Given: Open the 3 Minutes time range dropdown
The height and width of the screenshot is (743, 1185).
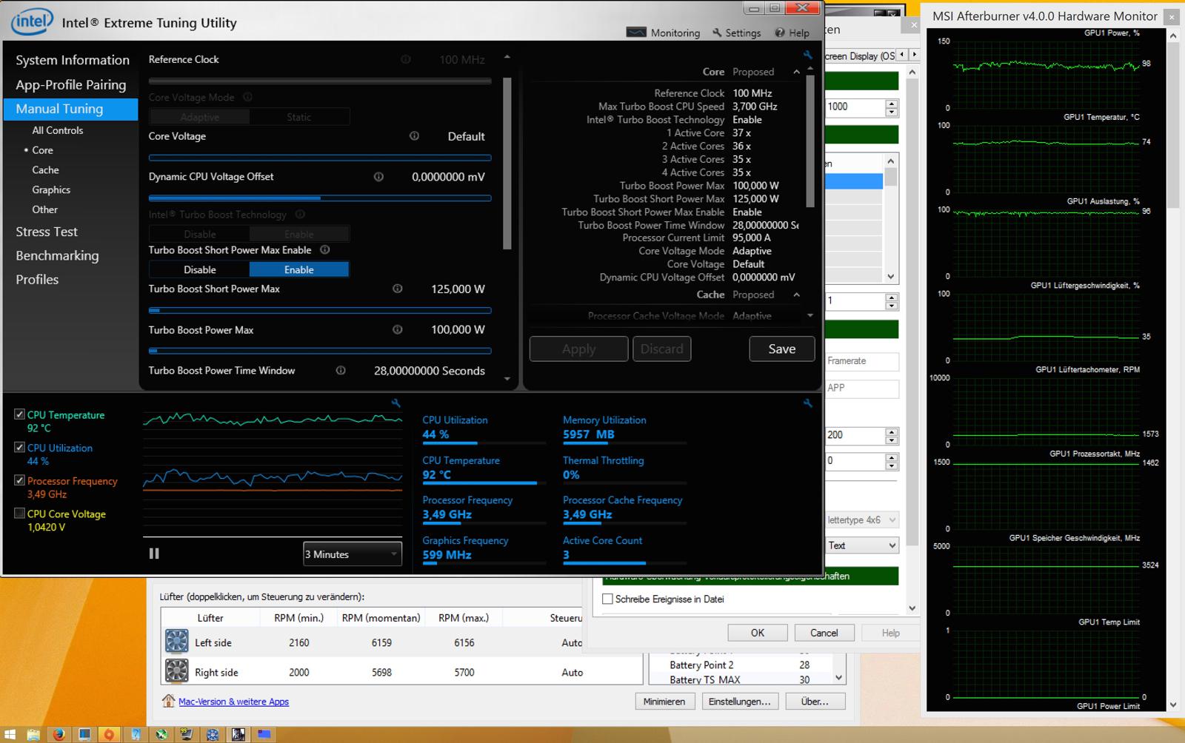Looking at the screenshot, I should (353, 554).
